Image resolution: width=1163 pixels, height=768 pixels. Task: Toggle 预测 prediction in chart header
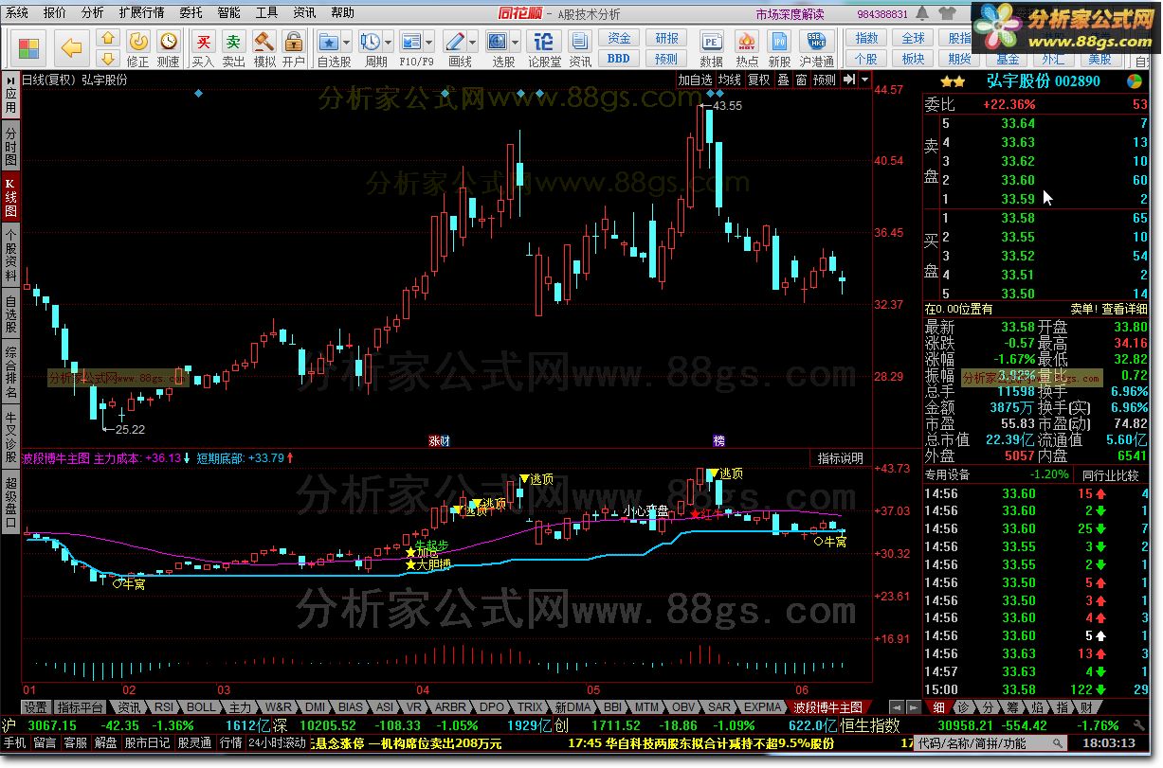(825, 80)
